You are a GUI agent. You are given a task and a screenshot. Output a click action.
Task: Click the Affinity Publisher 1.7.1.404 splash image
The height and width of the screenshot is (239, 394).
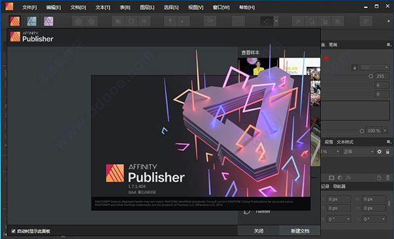click(x=201, y=142)
